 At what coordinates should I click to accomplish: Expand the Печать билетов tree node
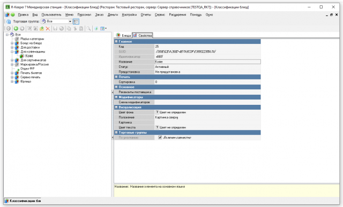tap(12, 73)
